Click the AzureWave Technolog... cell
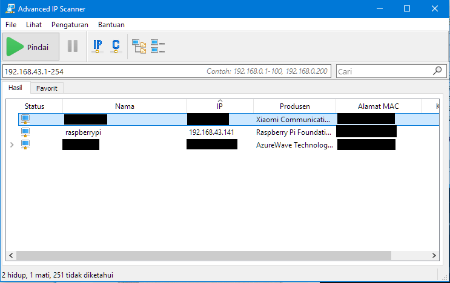 point(294,145)
